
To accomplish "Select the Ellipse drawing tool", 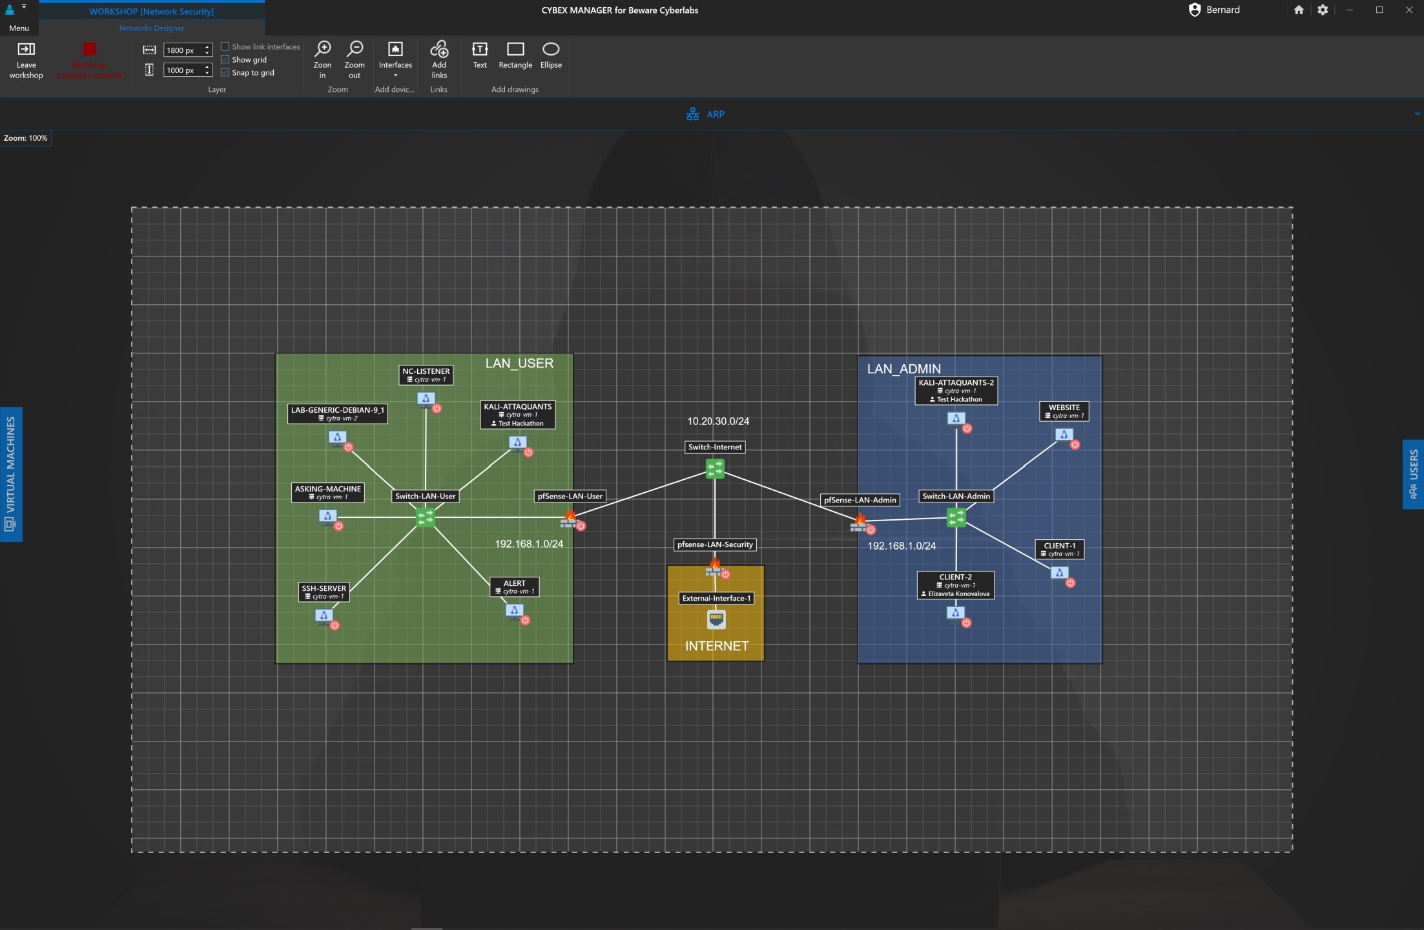I will tap(551, 50).
